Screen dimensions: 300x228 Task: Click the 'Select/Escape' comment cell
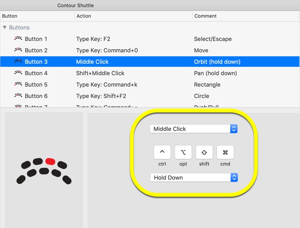[213, 39]
